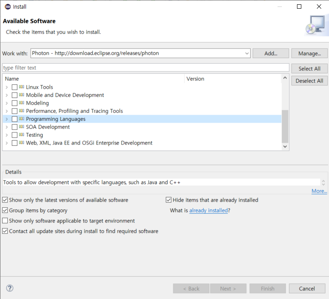Screen dimensions: 329x299
Task: Click the Testing category icon
Action: [x=22, y=135]
